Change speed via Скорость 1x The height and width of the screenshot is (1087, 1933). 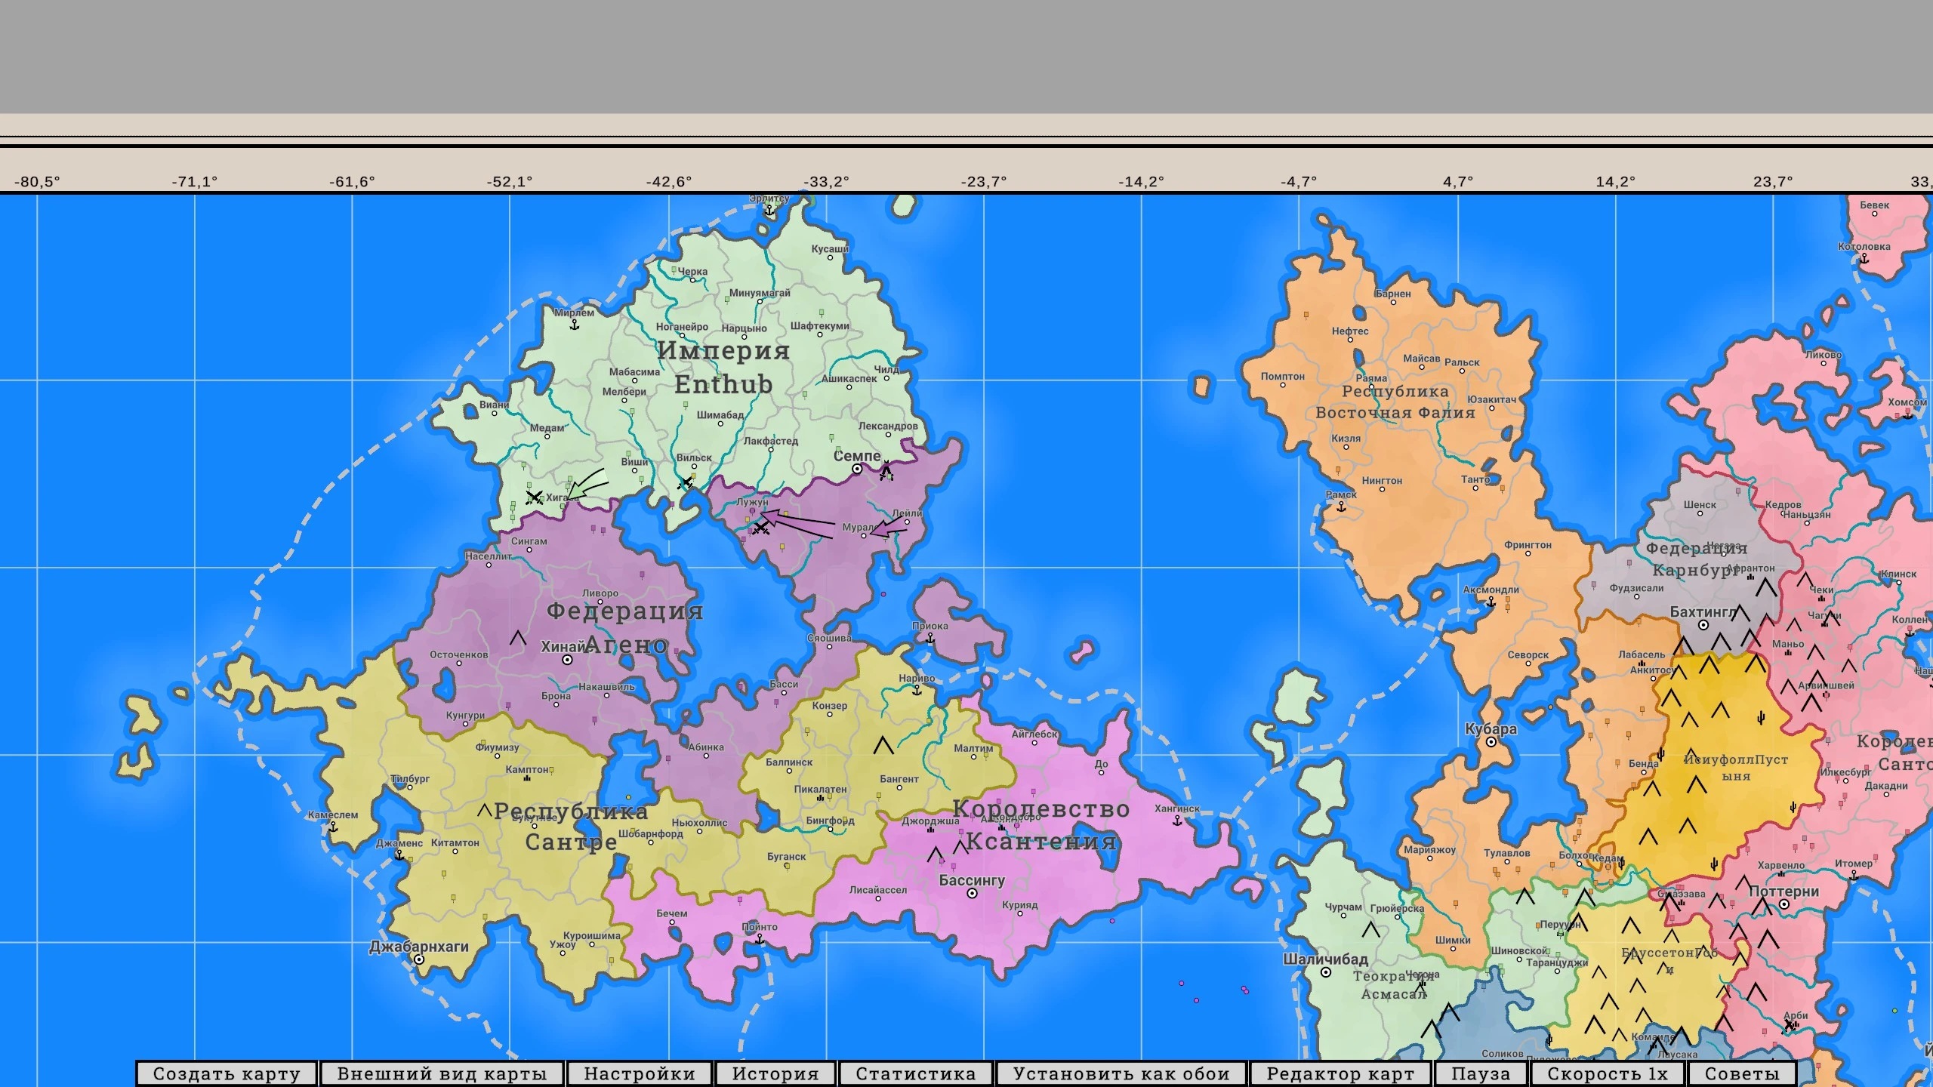click(x=1607, y=1073)
